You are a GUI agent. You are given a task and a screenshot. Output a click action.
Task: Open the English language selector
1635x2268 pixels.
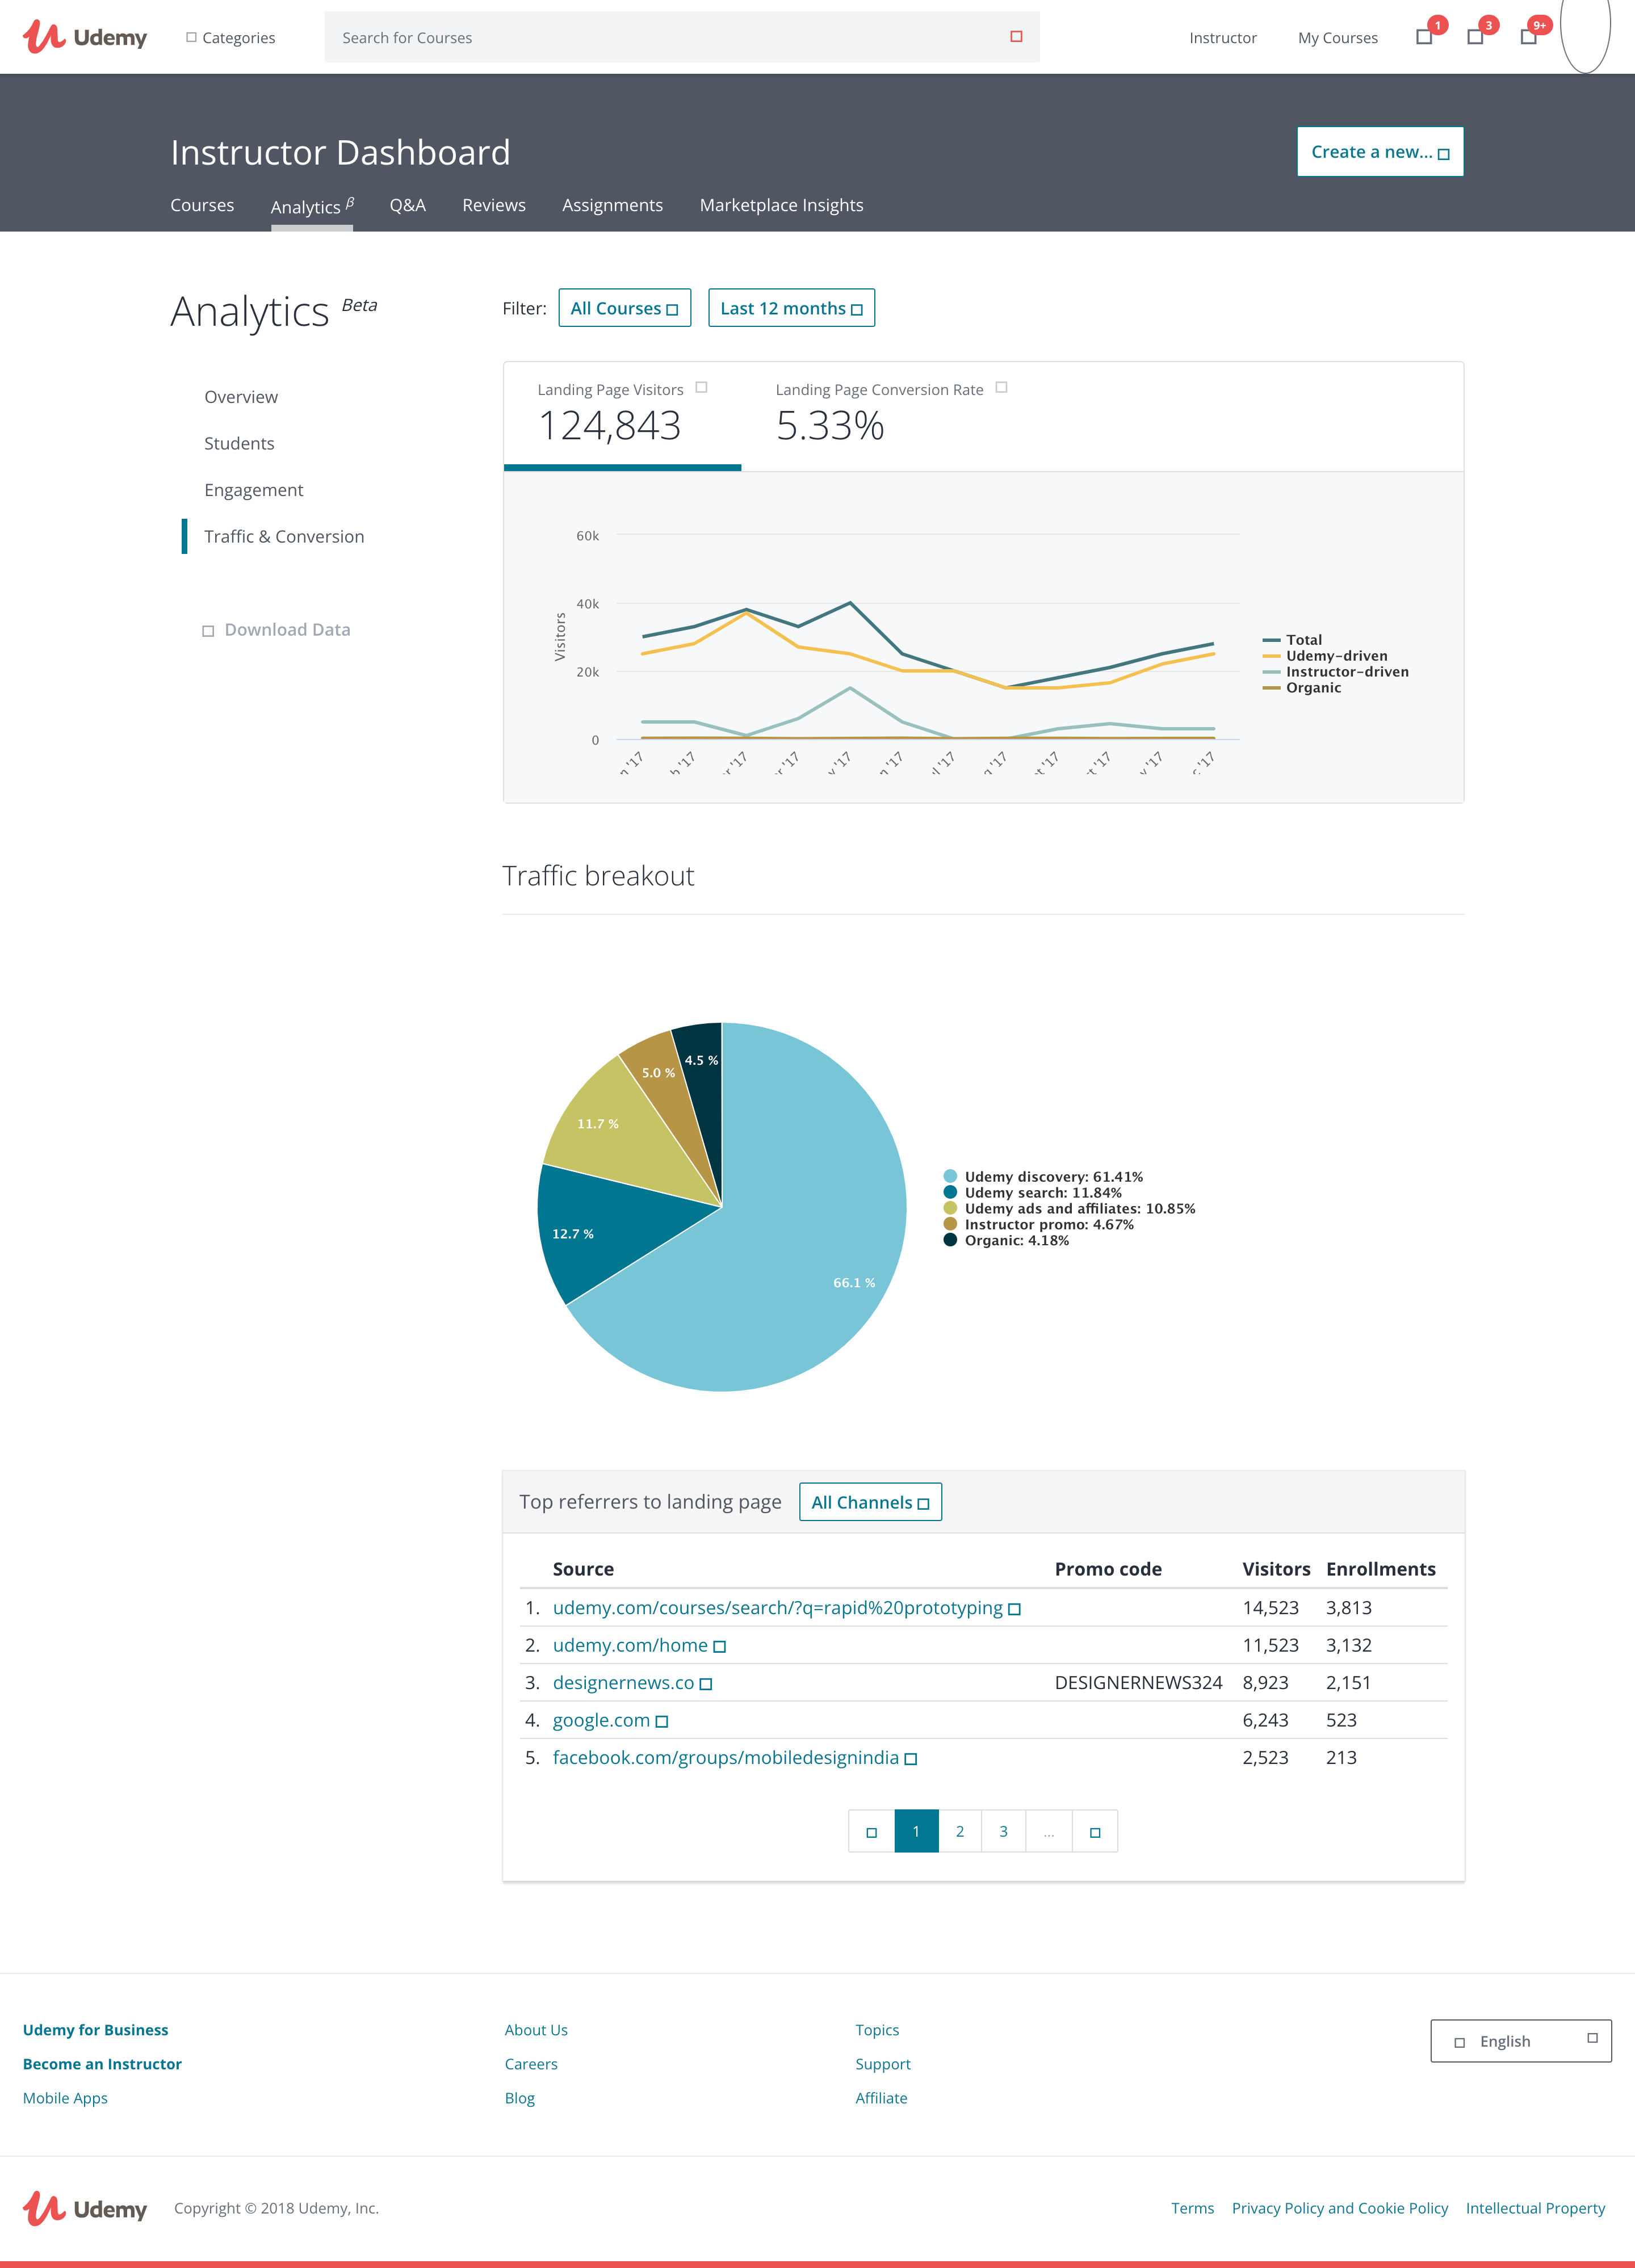(1521, 2041)
